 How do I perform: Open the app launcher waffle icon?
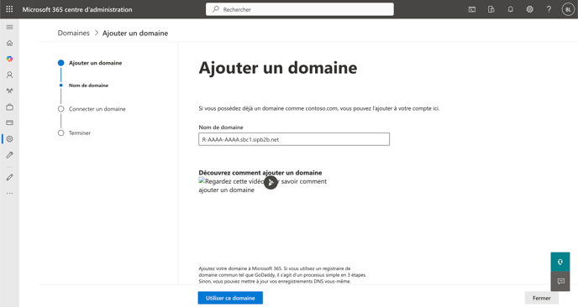click(9, 9)
